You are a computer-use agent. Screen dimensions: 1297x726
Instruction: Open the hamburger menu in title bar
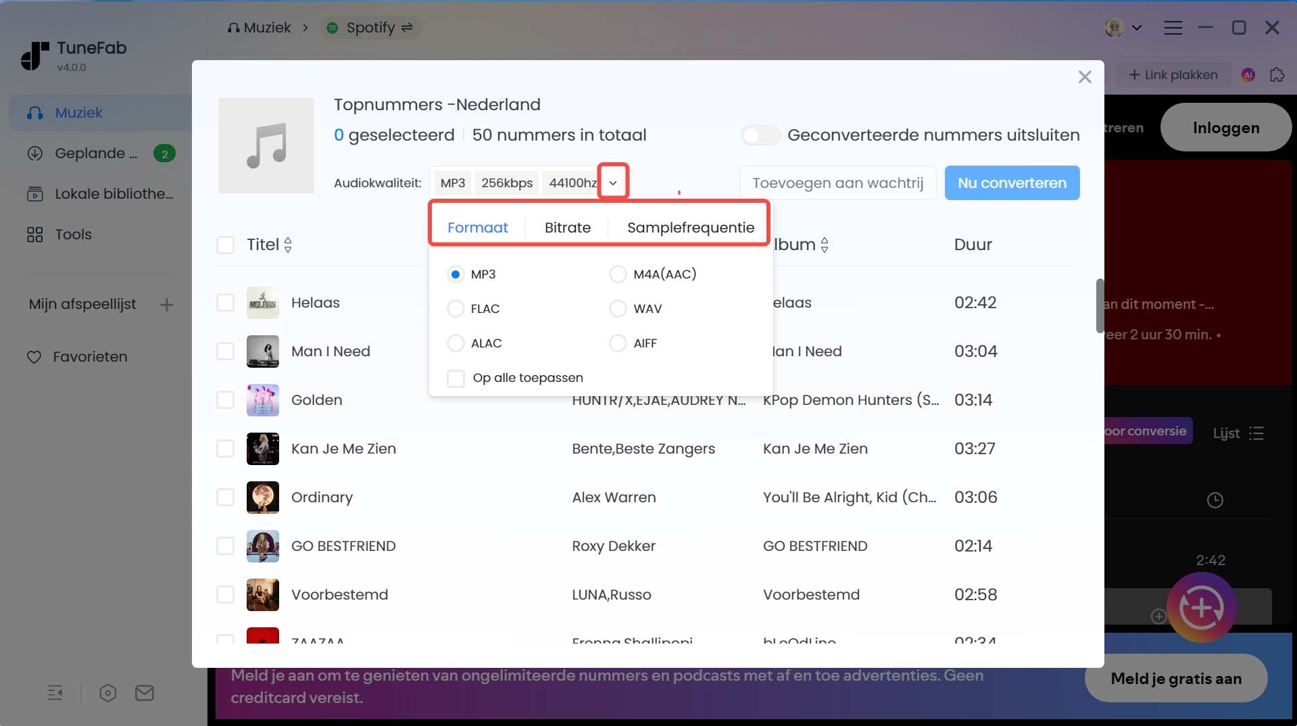click(x=1173, y=28)
